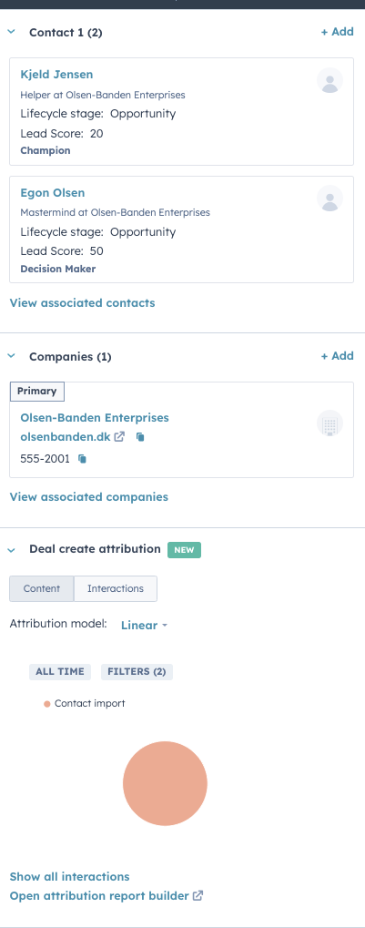This screenshot has height=928, width=365.
Task: Select the Content tab
Action: (41, 589)
